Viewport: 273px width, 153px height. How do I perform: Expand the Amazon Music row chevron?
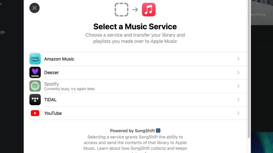click(238, 59)
